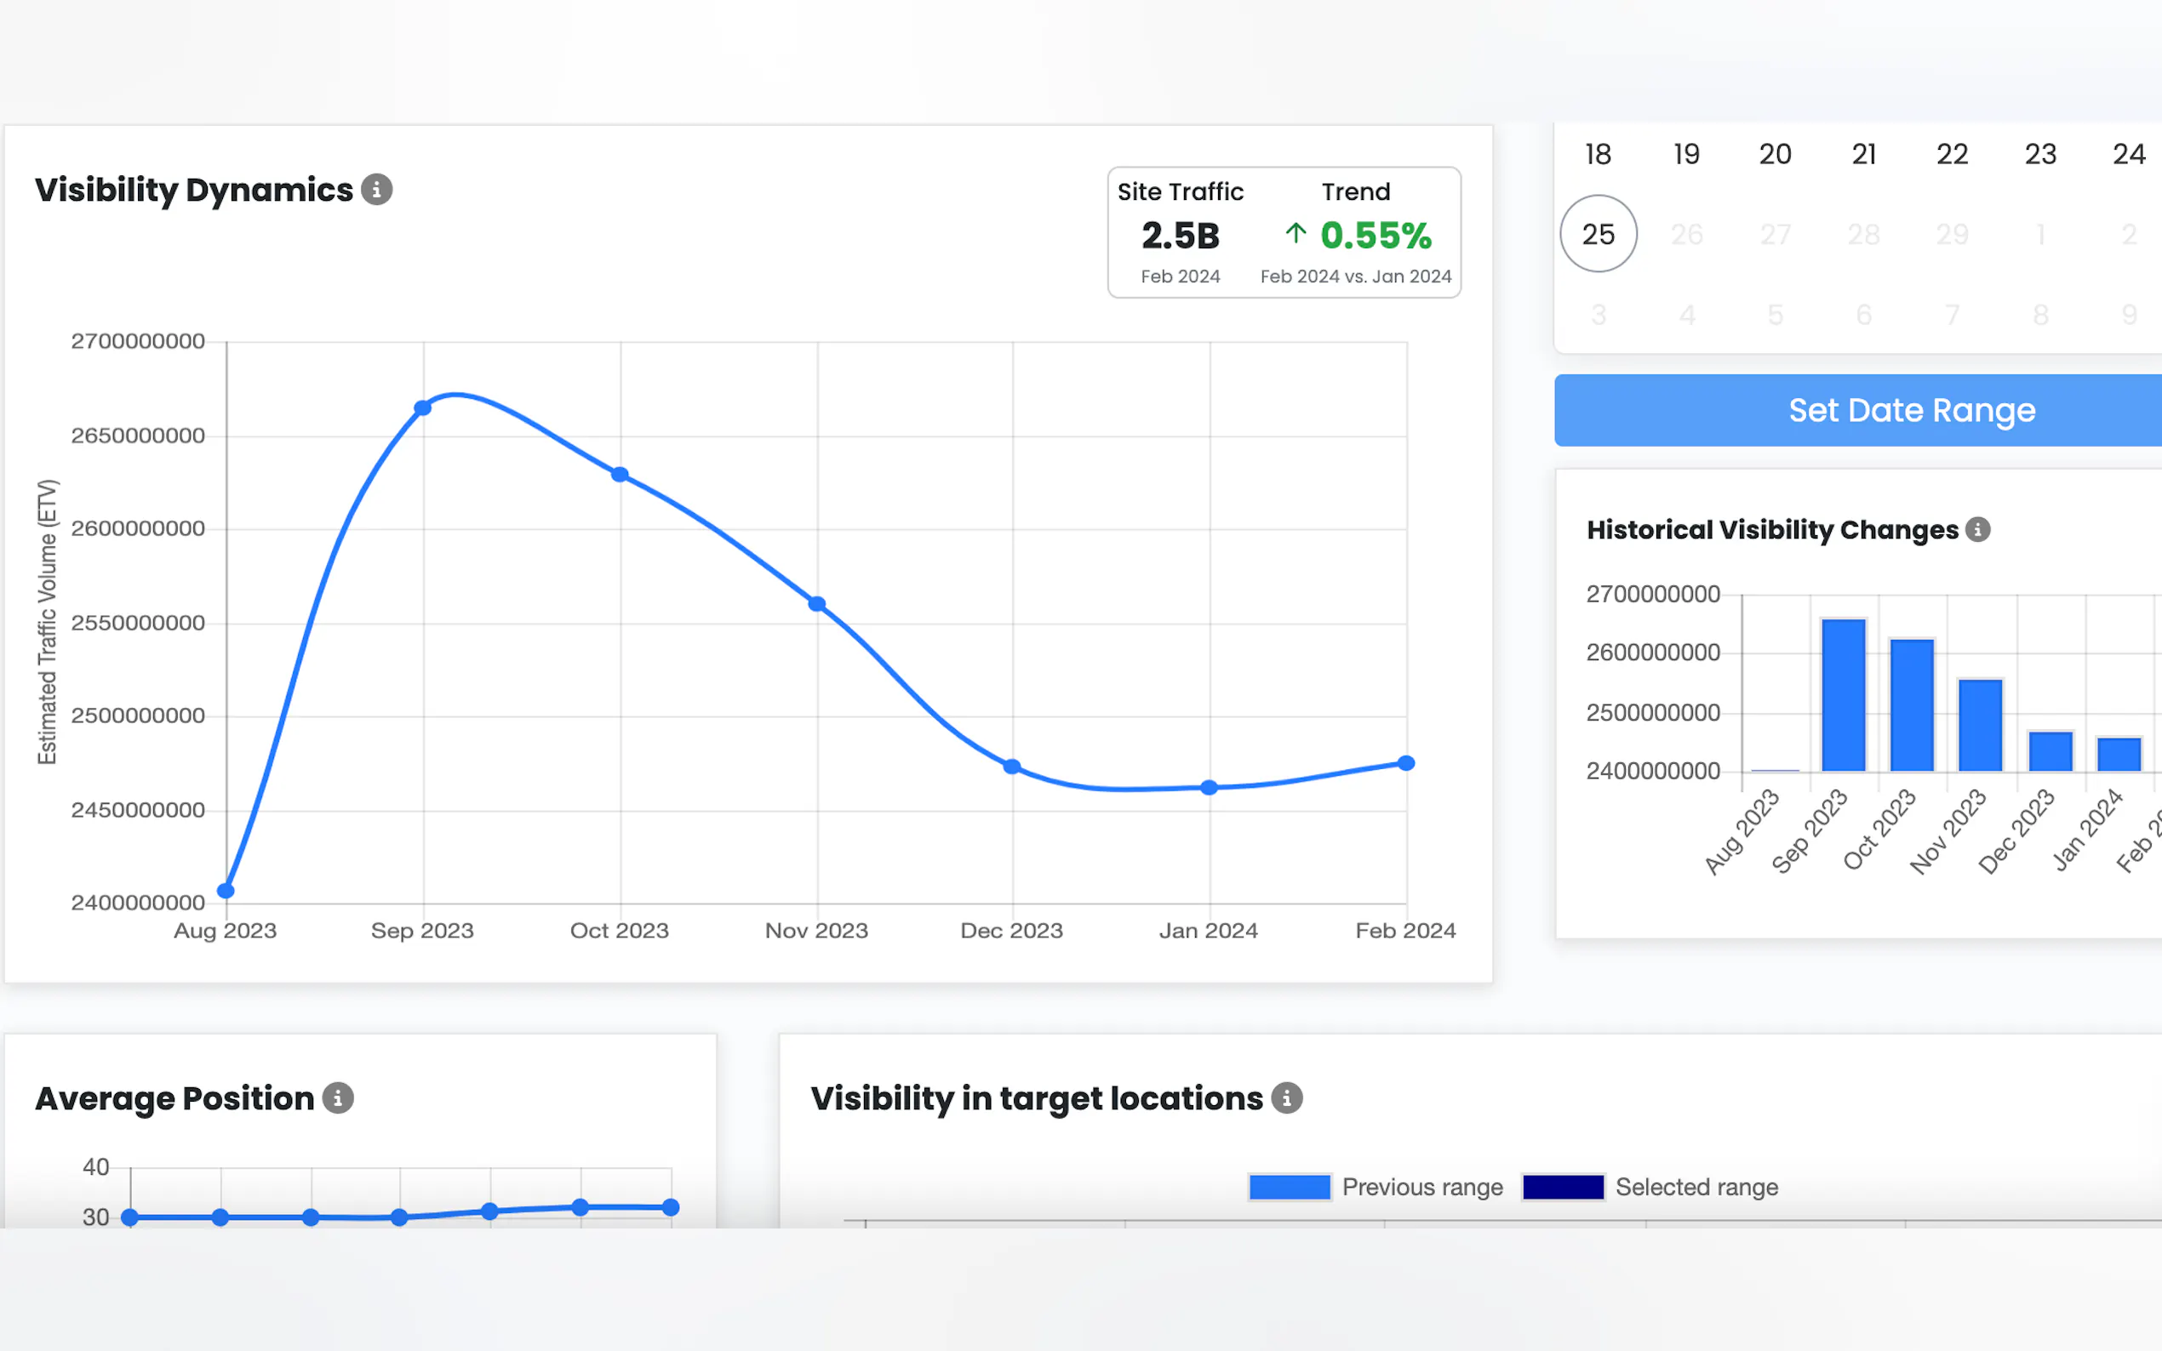Click the green trend up arrow
Image resolution: width=2162 pixels, height=1351 pixels.
[1295, 234]
